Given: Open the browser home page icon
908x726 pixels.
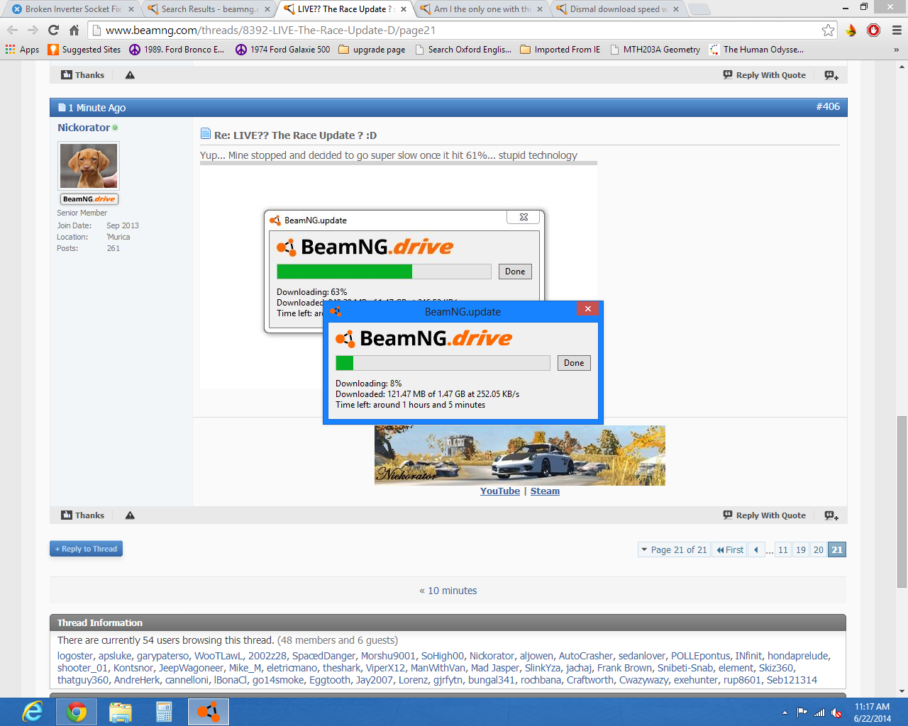Looking at the screenshot, I should click(74, 30).
